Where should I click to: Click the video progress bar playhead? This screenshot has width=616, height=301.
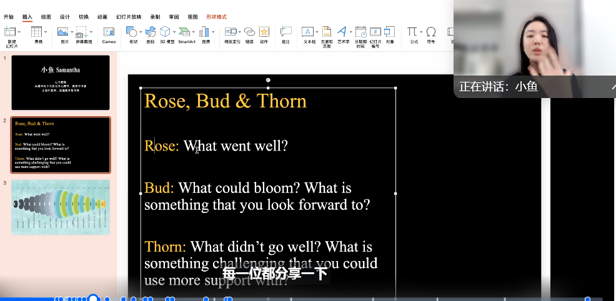93,299
